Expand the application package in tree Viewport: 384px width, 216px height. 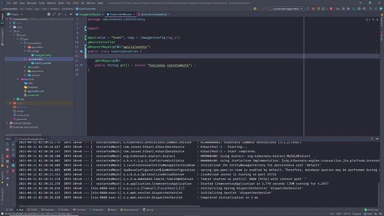click(x=25, y=47)
